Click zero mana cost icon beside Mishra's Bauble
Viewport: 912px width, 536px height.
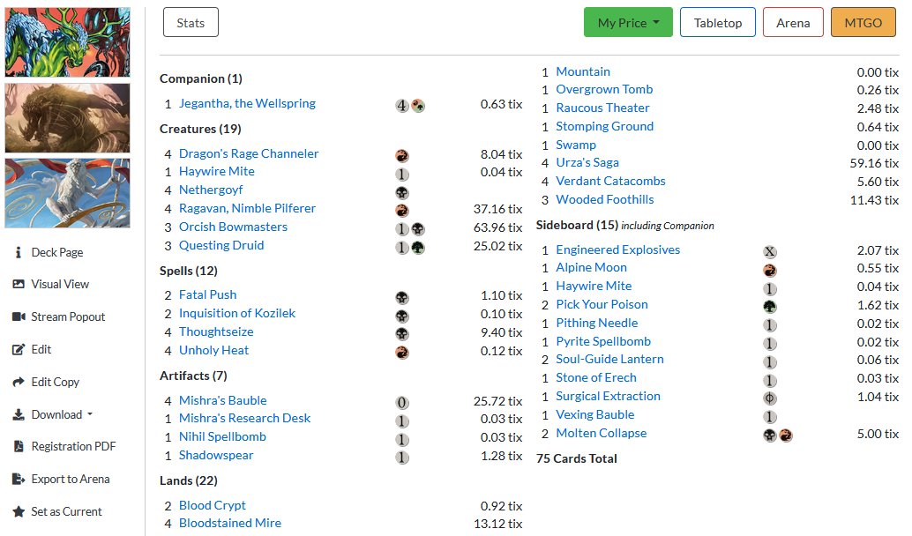pyautogui.click(x=402, y=402)
